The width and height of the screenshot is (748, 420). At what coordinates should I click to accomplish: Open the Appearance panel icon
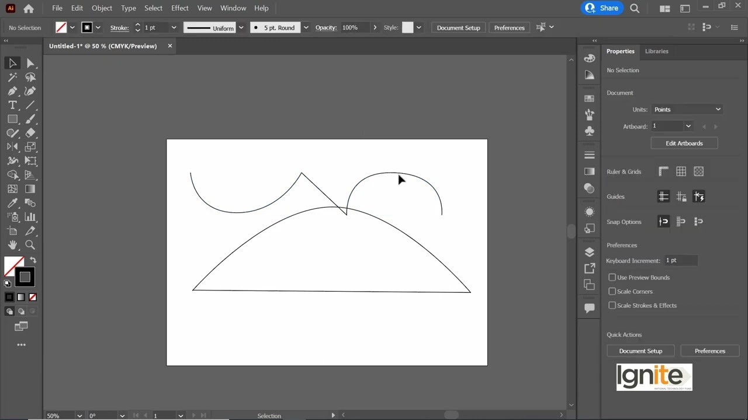(x=589, y=212)
